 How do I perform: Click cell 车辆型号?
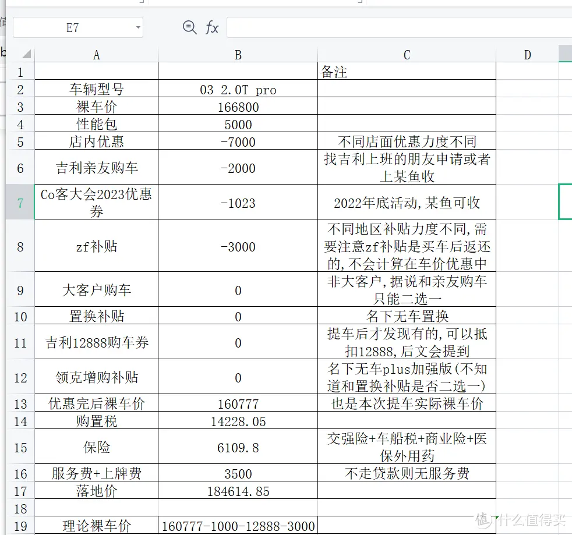(96, 88)
